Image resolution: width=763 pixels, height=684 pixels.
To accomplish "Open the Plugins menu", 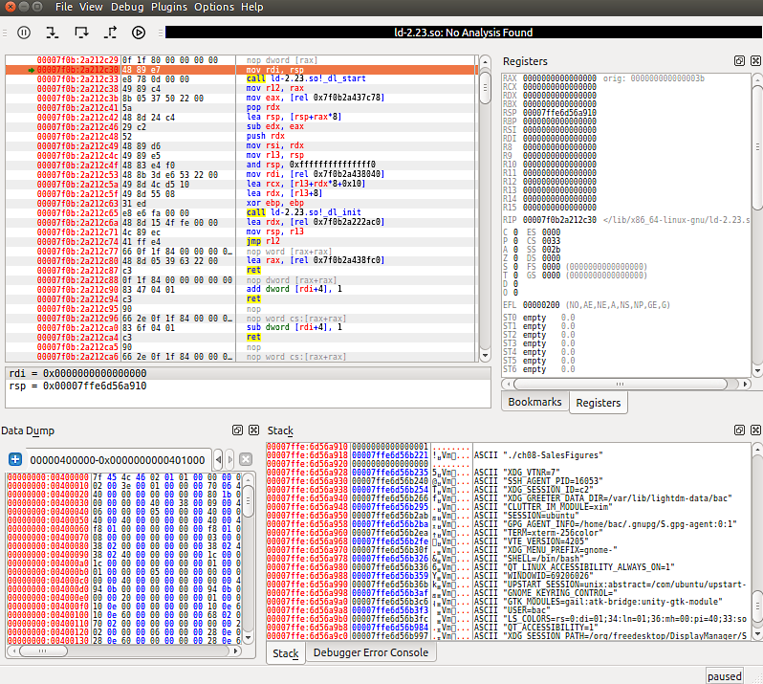I will 169,7.
